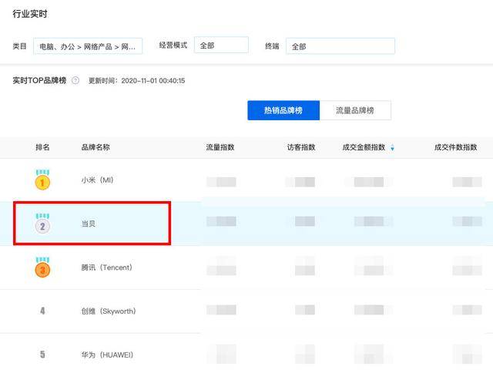Switch to the 热销品牌榜 tab
This screenshot has width=493, height=370.
(283, 110)
